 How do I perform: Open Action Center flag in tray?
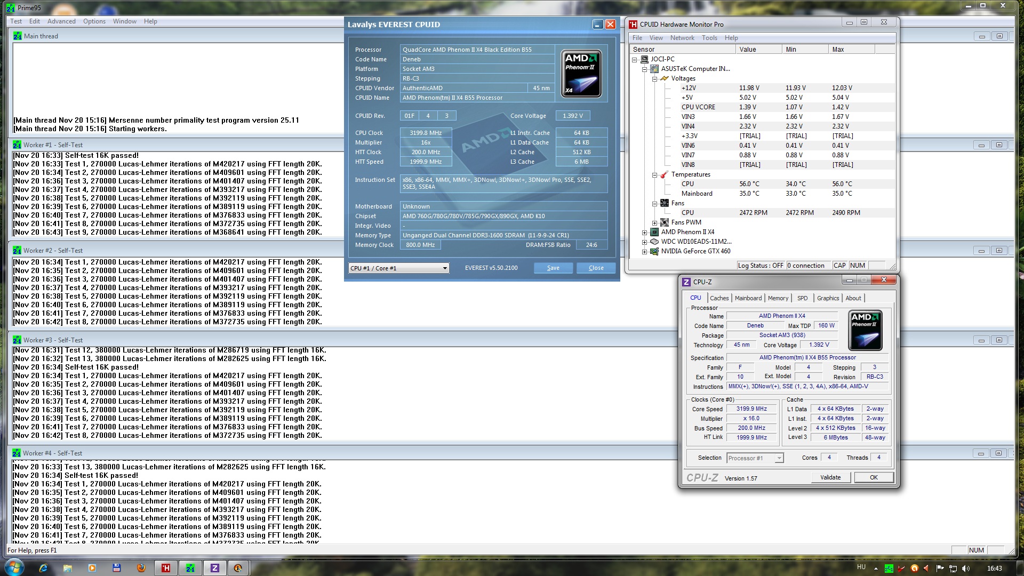click(x=940, y=569)
